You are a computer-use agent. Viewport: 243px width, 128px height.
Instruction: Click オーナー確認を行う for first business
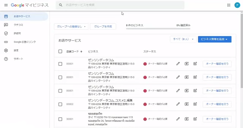pos(217,64)
